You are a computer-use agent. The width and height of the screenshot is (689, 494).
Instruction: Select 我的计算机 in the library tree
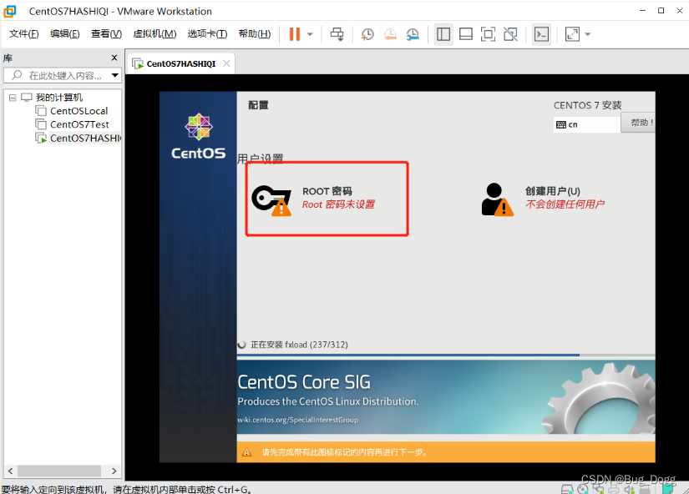[59, 98]
